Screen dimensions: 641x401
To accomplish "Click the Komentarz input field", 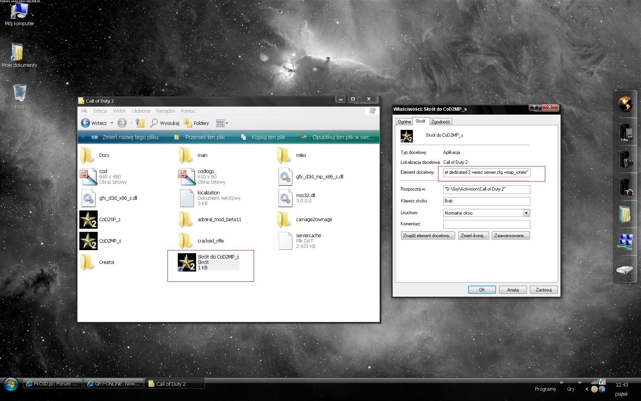I will click(x=486, y=224).
